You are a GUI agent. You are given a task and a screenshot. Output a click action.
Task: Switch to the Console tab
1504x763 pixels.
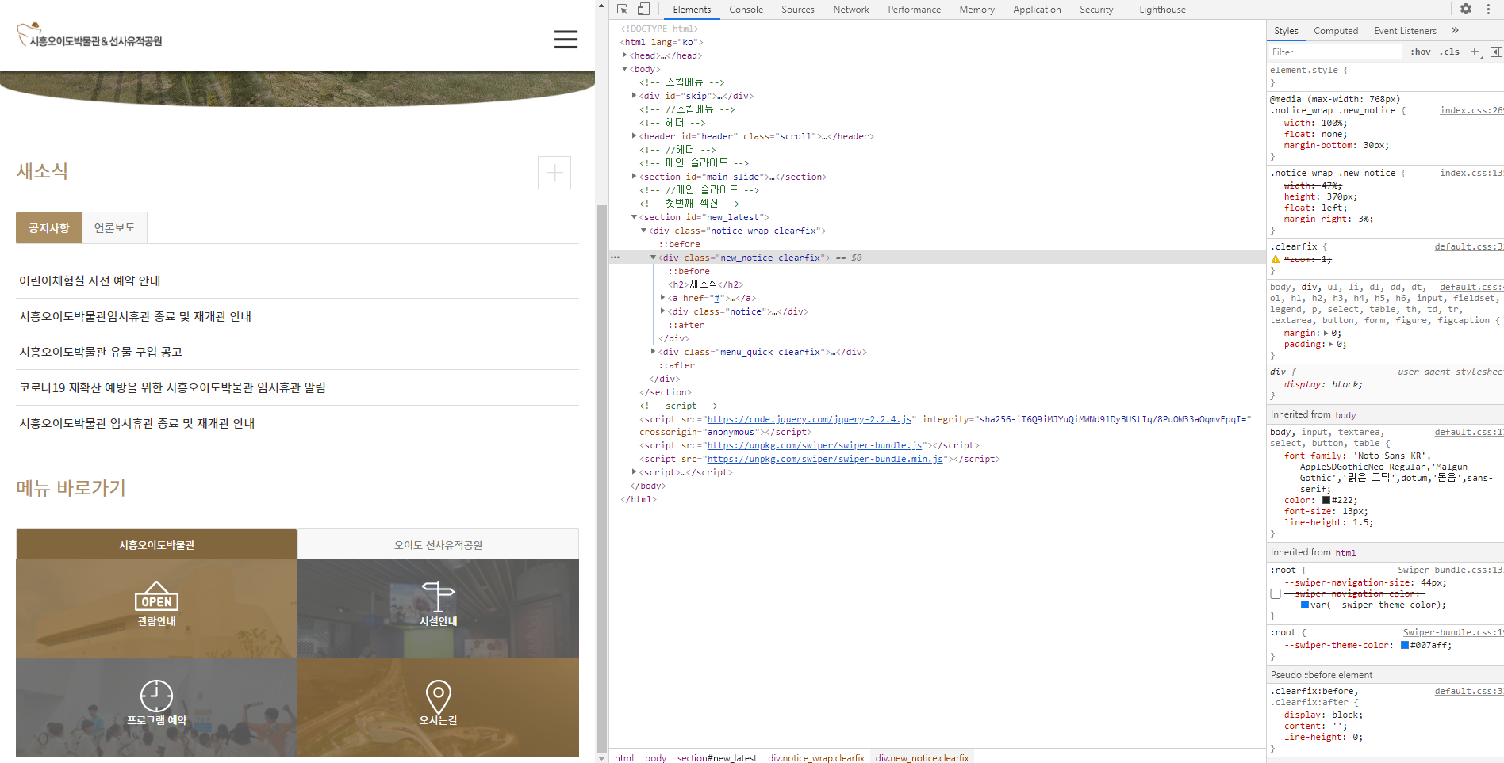point(746,10)
